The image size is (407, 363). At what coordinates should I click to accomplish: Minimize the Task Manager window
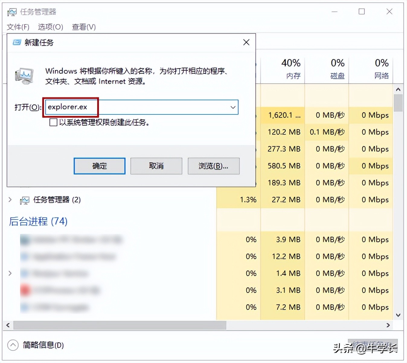tap(334, 12)
